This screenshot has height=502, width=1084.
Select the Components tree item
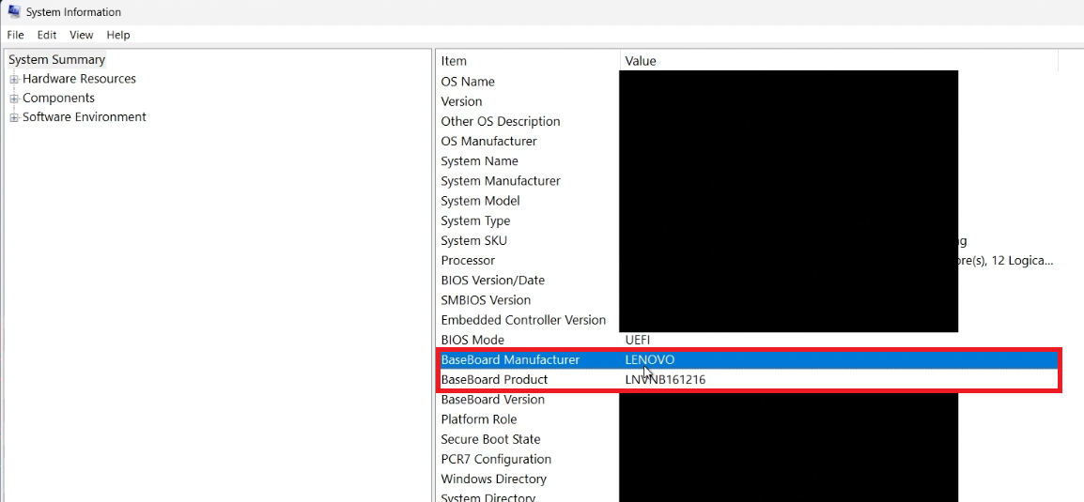pos(58,98)
